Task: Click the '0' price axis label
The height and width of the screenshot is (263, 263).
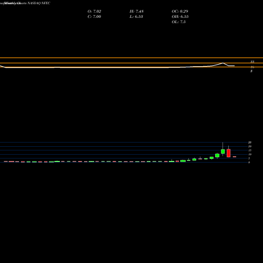Action: 249,163
